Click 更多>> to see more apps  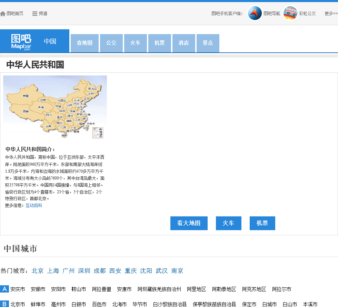(331, 13)
